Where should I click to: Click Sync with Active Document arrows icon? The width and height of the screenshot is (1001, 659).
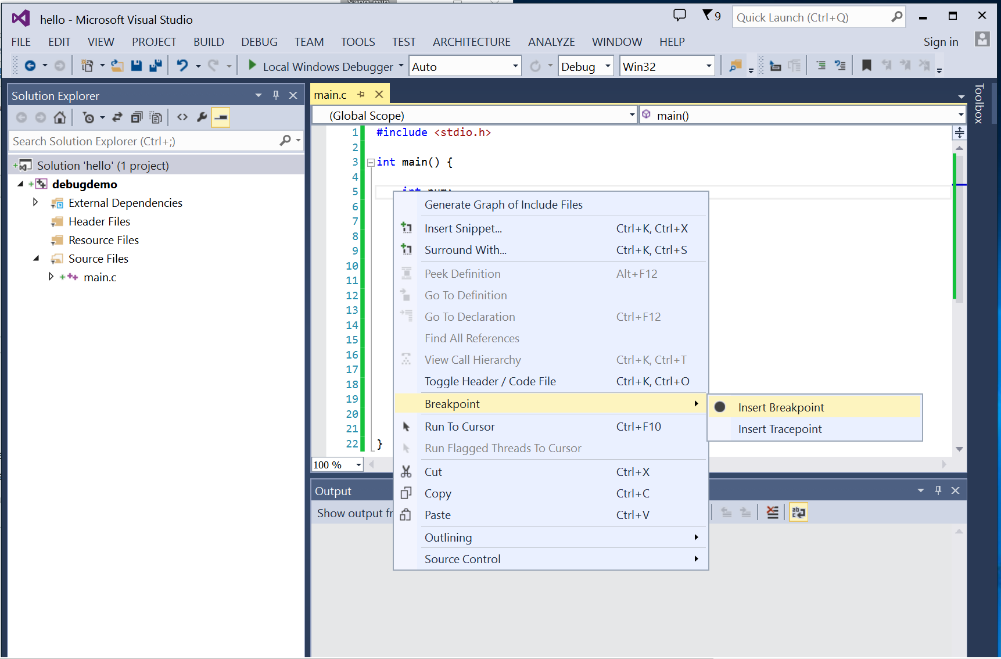pyautogui.click(x=117, y=117)
